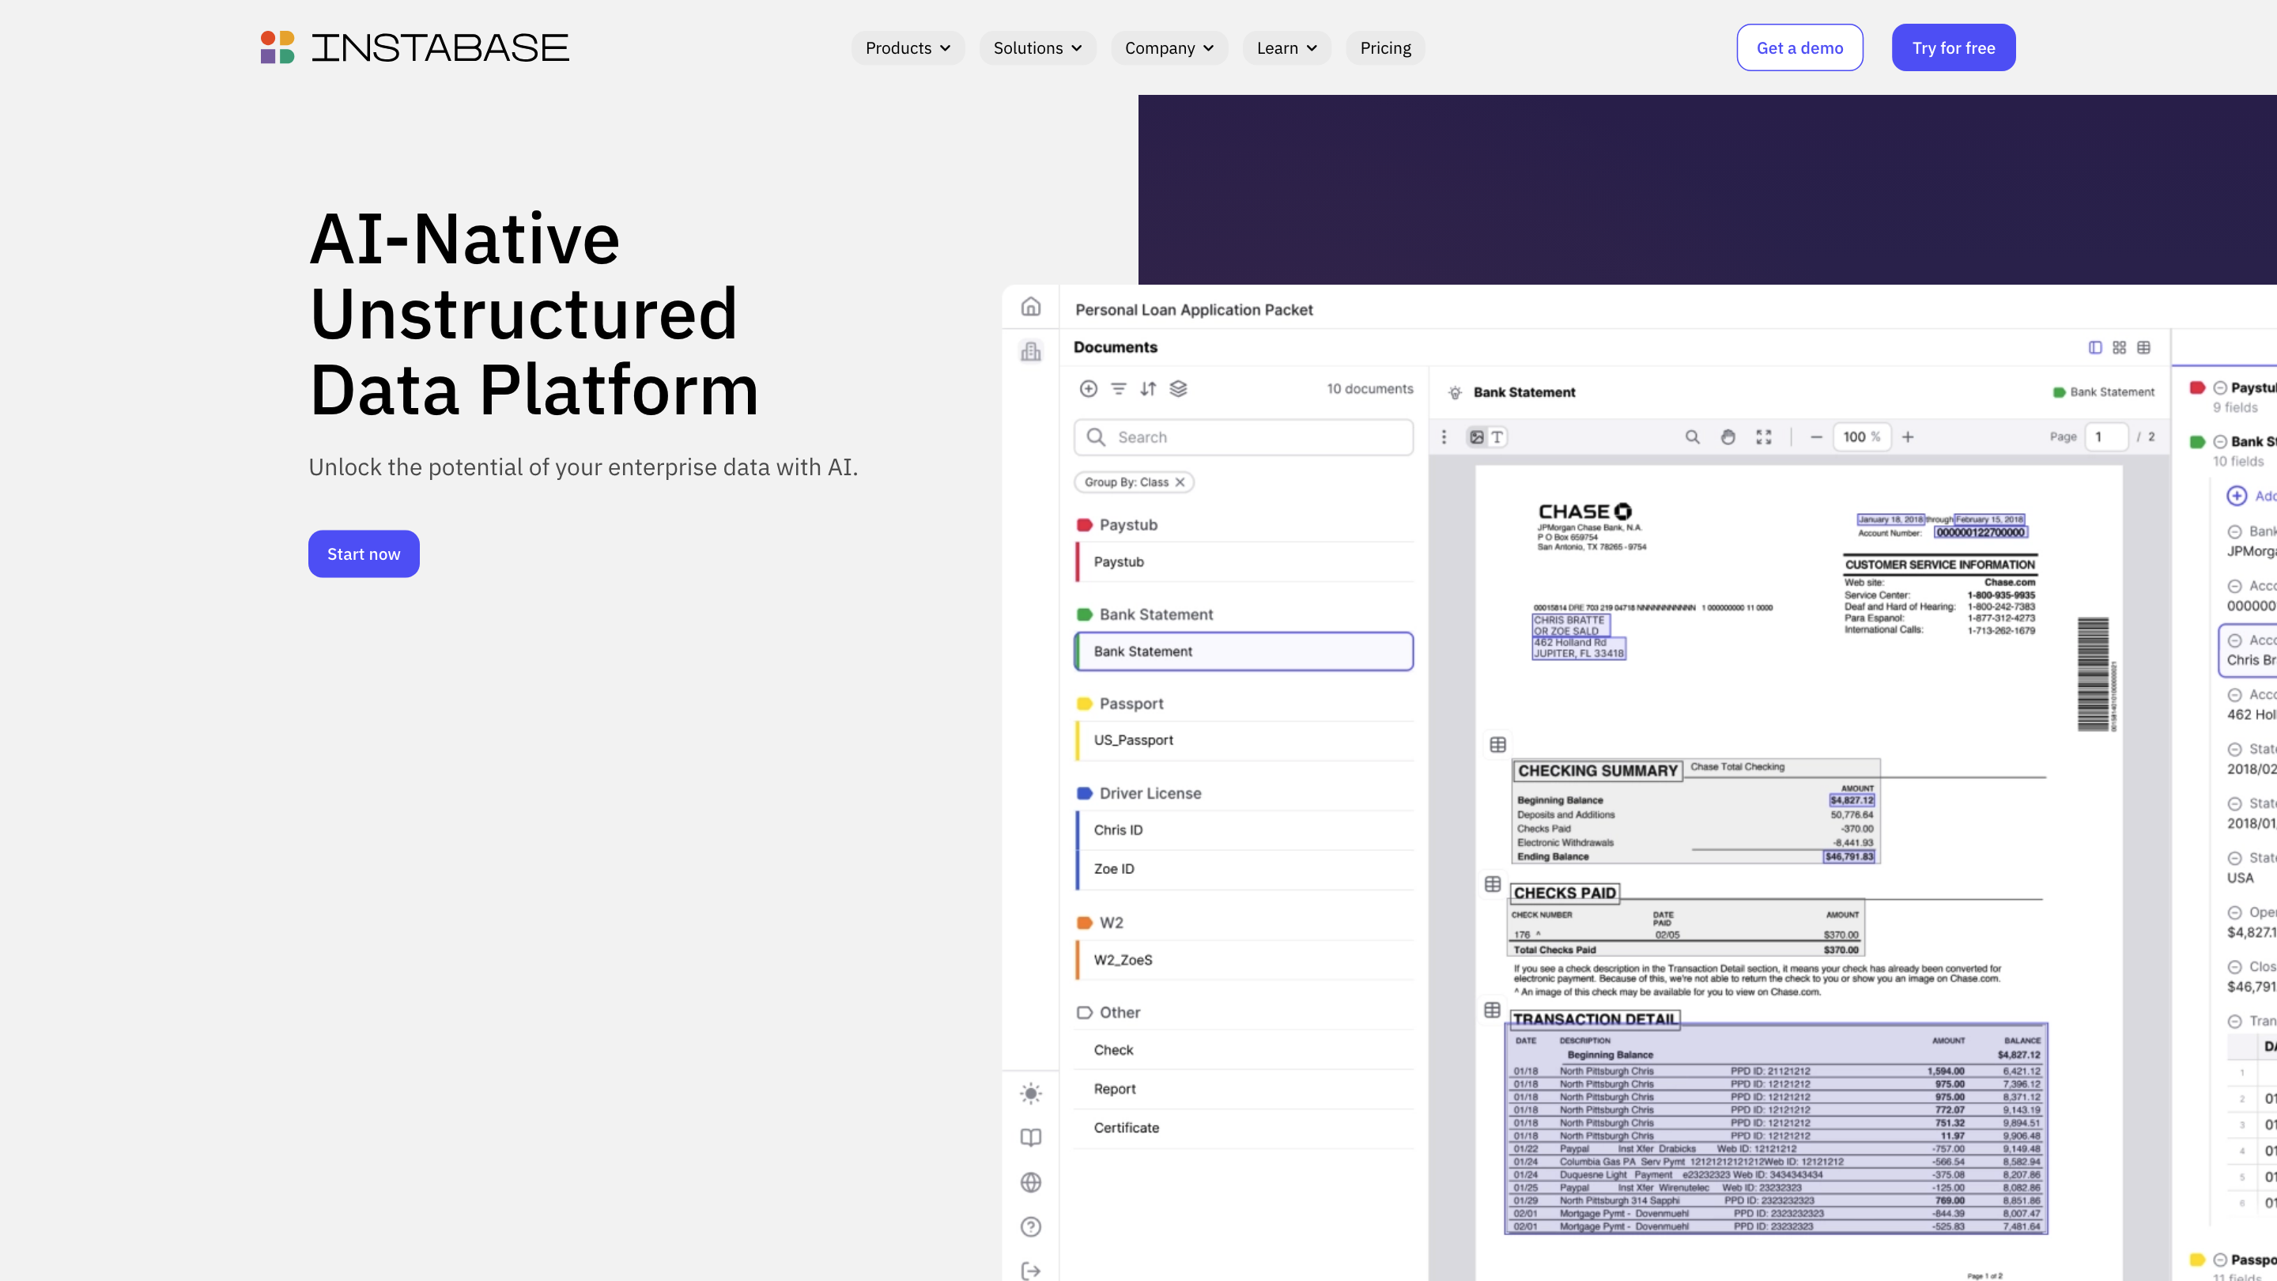
Task: Click the Get a demo button
Action: (x=1799, y=47)
